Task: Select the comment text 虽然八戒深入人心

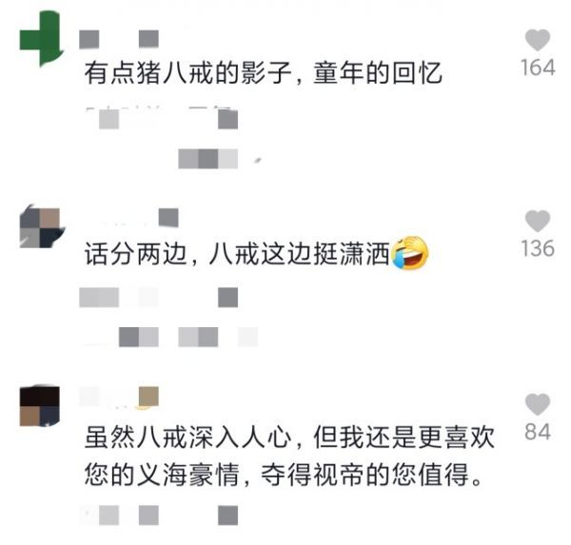Action: point(187,437)
